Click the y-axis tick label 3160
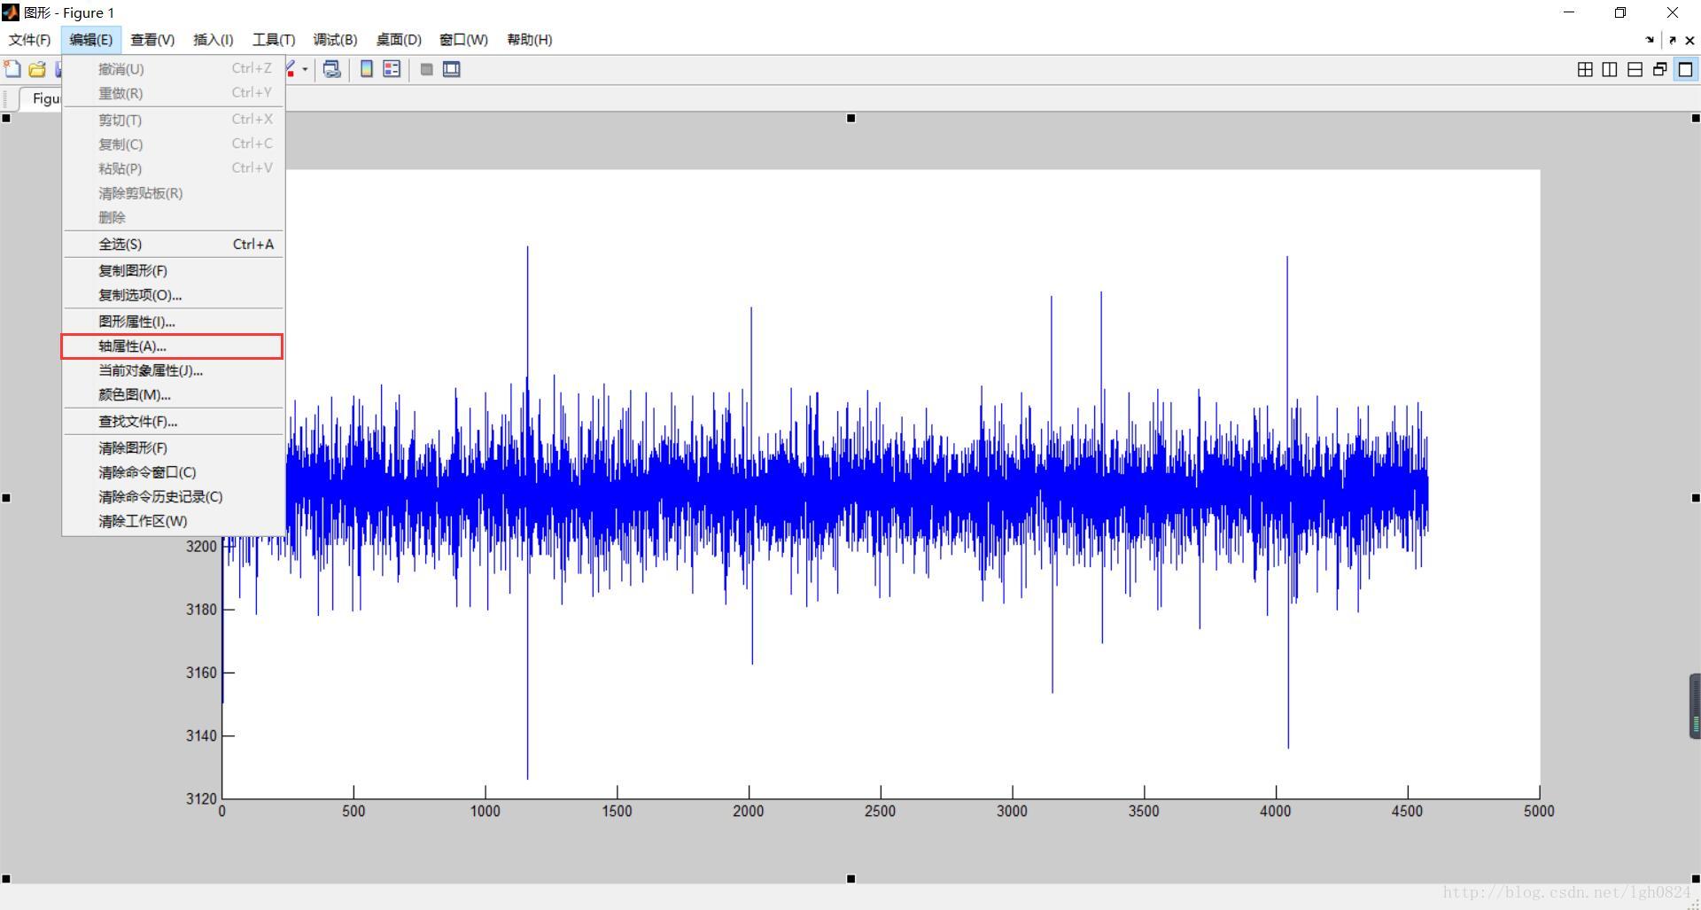The width and height of the screenshot is (1701, 910). [x=201, y=673]
